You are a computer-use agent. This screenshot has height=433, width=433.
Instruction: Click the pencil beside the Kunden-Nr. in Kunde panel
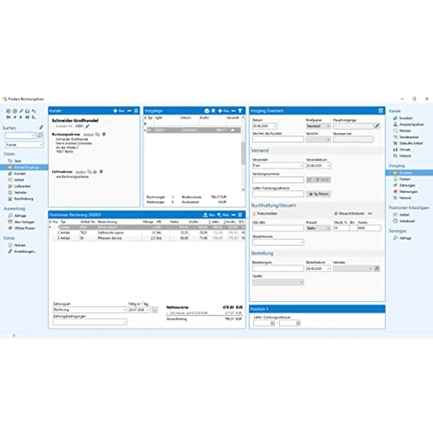coord(87,126)
